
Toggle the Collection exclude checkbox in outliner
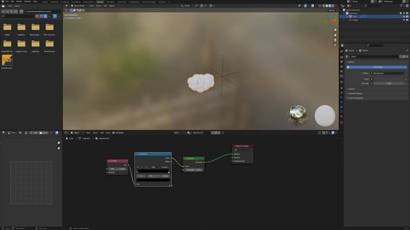[400, 13]
